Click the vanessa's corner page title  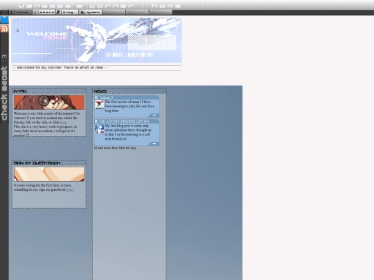click(x=100, y=6)
